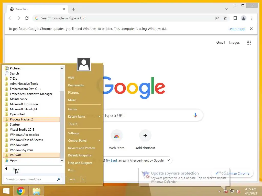
Task: Open Chrome profile avatar
Action: tap(244, 18)
